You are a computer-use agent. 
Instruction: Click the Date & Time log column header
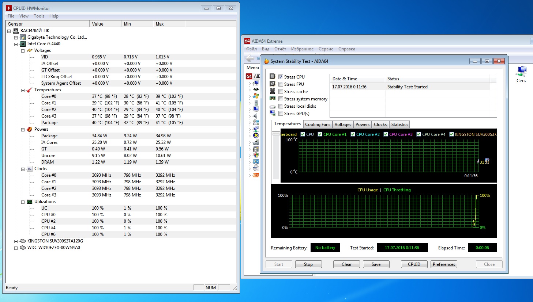[358, 79]
